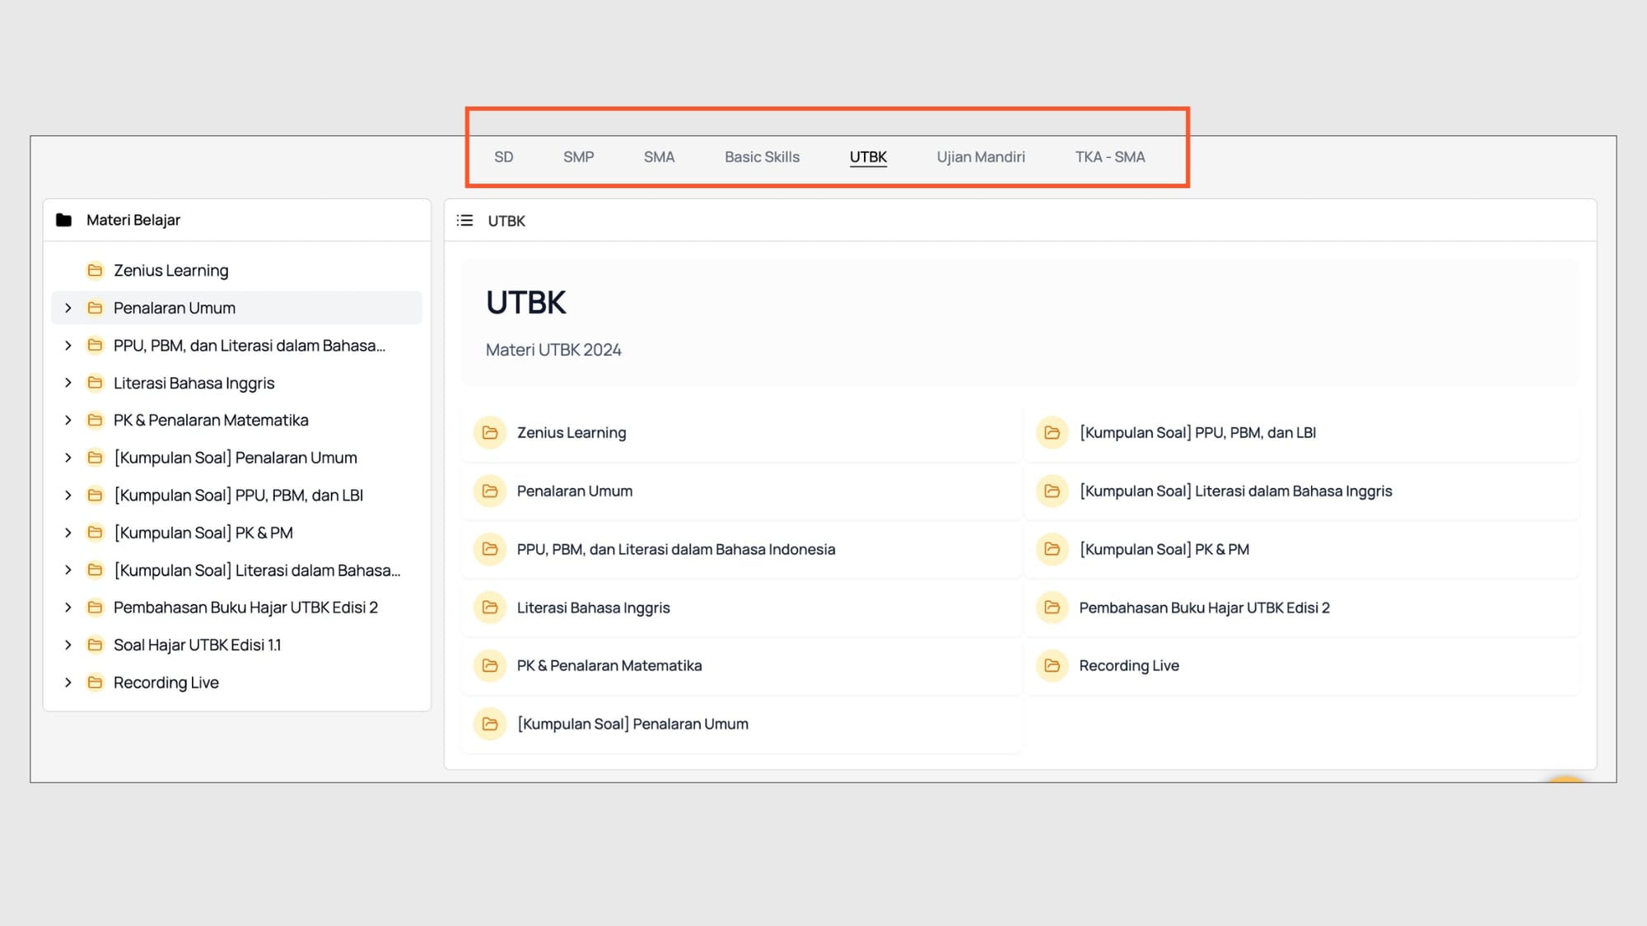The image size is (1647, 926).
Task: Click folder icon next to Penalaran Umum in sidebar
Action: point(96,308)
